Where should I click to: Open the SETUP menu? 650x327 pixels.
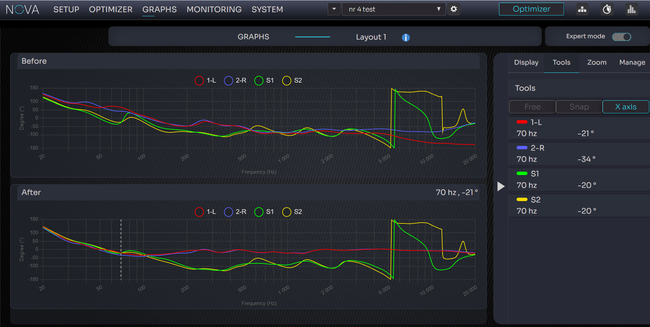(x=66, y=9)
